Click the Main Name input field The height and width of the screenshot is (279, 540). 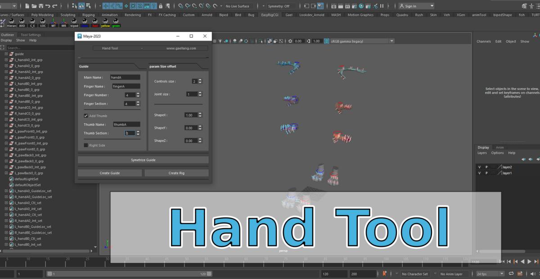tap(125, 77)
